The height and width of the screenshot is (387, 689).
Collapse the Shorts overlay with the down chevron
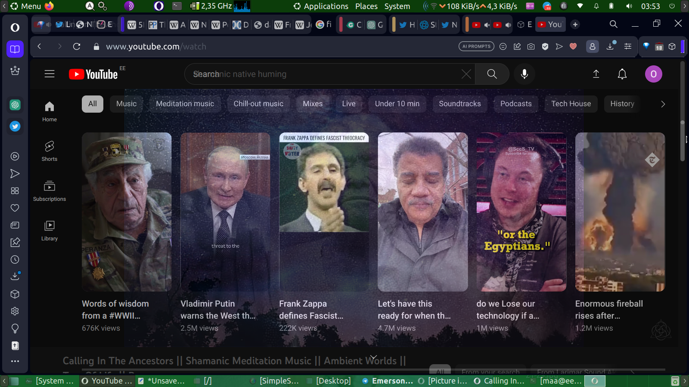pyautogui.click(x=373, y=357)
